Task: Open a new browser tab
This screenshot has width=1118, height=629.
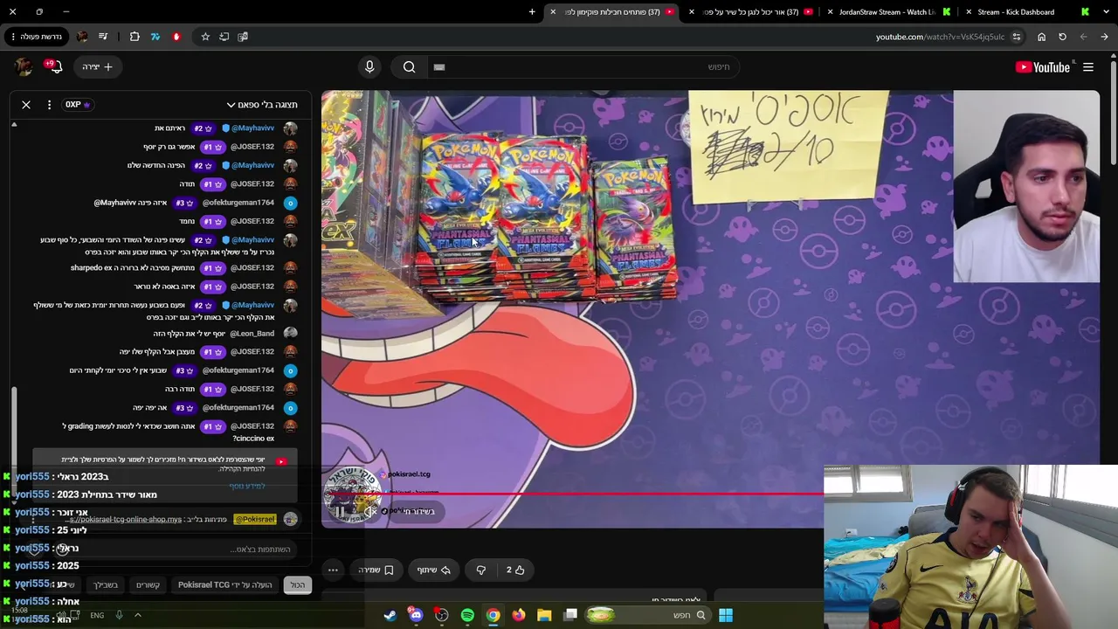Action: click(532, 12)
